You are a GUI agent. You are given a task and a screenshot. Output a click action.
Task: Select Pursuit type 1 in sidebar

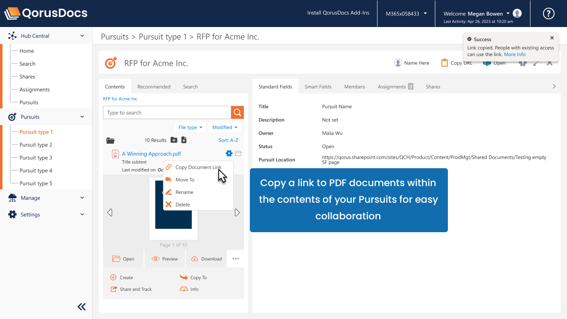36,132
